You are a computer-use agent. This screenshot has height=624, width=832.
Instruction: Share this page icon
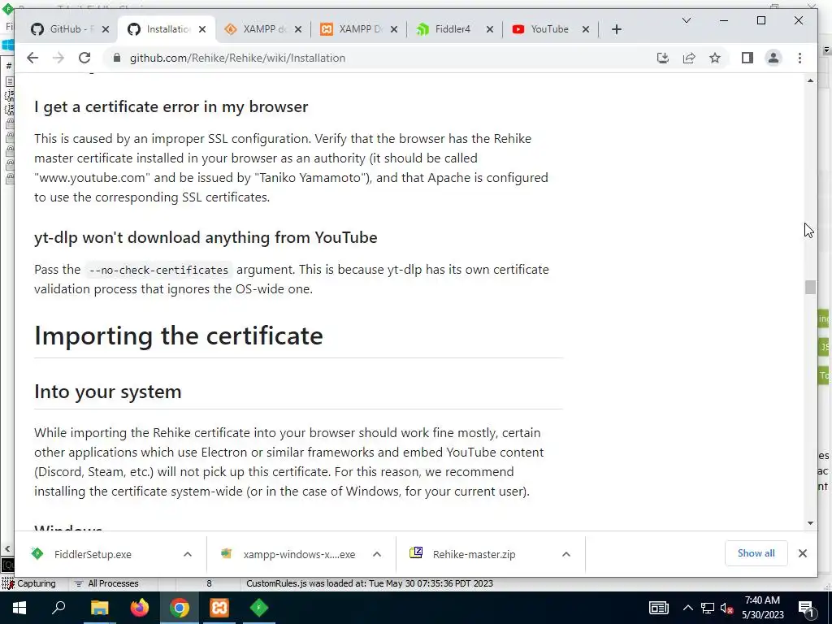click(x=689, y=58)
